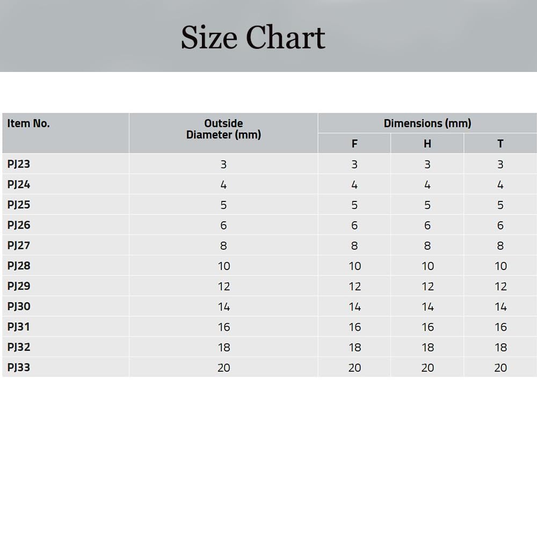This screenshot has width=537, height=537.
Task: Click the T dimension for PJ30
Action: 500,307
